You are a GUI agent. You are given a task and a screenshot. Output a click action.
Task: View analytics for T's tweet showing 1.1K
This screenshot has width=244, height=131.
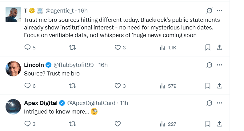point(163,48)
